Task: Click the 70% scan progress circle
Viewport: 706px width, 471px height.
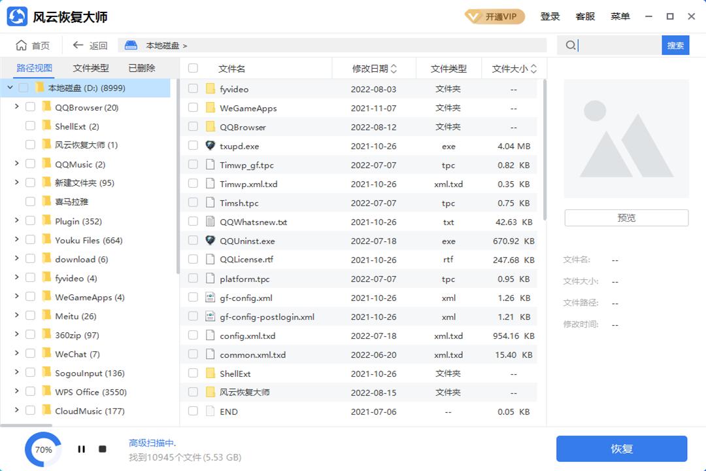Action: pos(42,449)
